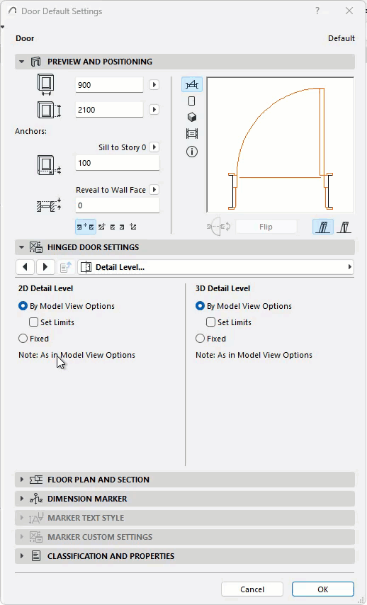Expand the Dimension Marker panel
367x605 pixels.
click(x=22, y=499)
